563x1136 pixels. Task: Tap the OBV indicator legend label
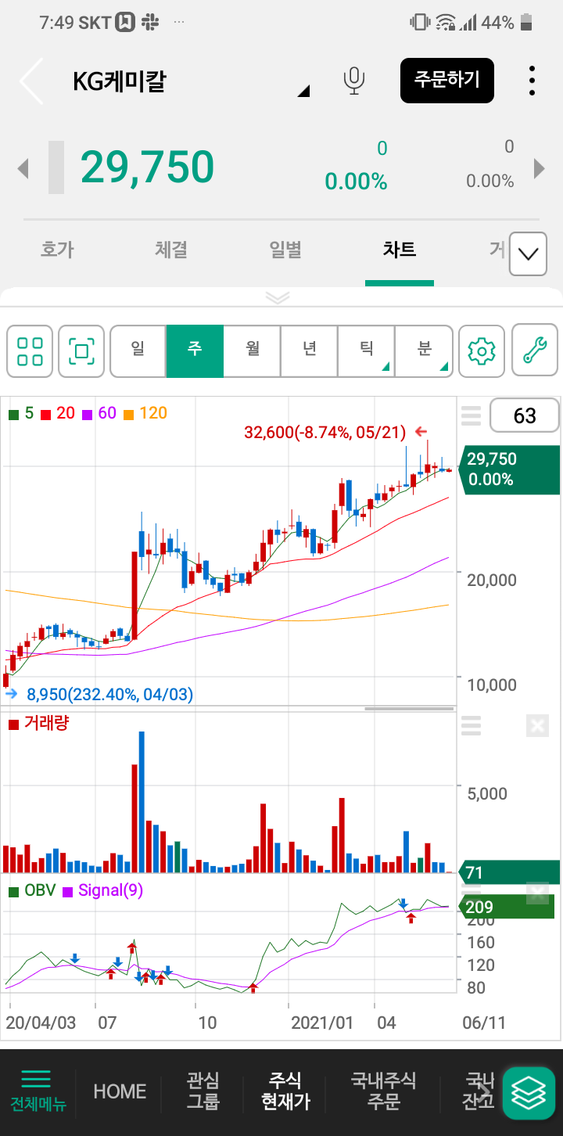pos(32,890)
